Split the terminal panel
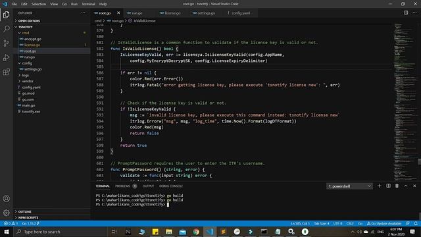This screenshot has width=421, height=237. pyautogui.click(x=388, y=186)
